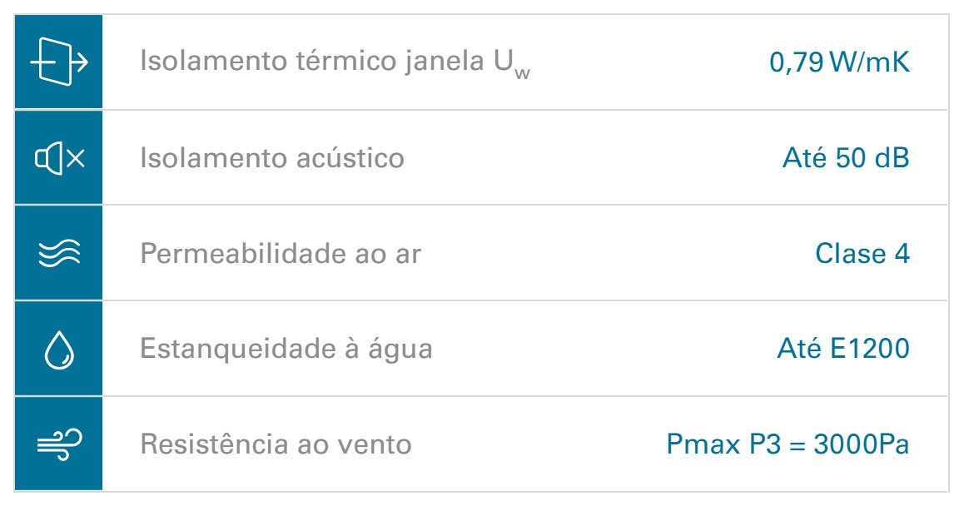Image resolution: width=959 pixels, height=506 pixels.
Task: Click the 'E1200' text in water row
Action: 869,349
